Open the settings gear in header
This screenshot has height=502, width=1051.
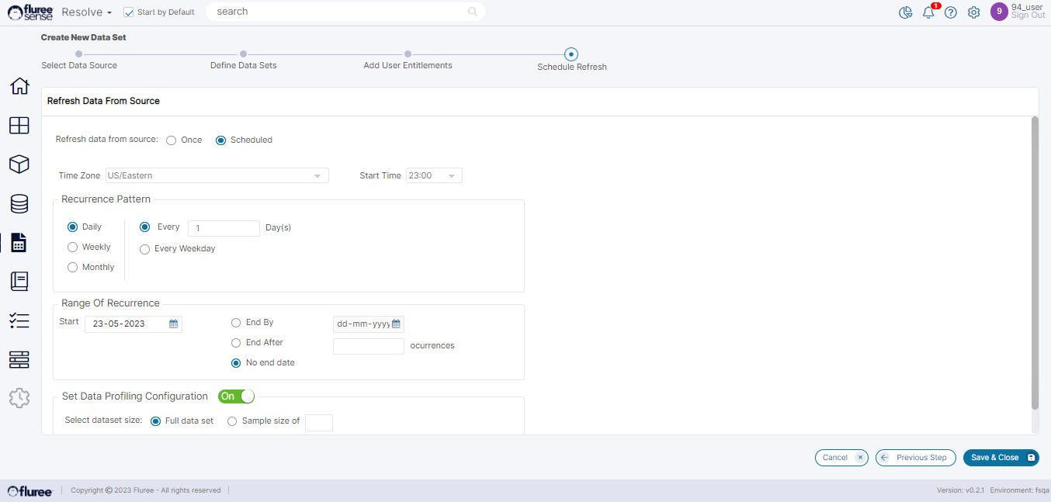973,12
